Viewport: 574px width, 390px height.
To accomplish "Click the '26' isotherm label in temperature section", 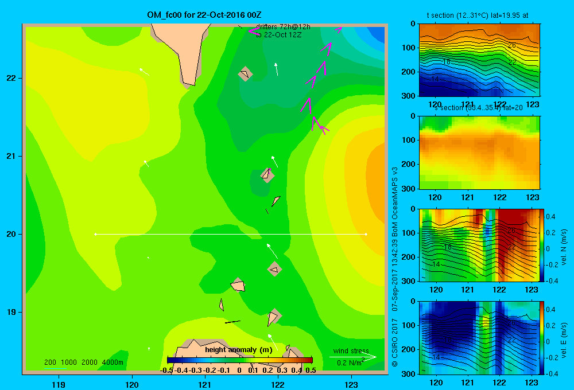I will [512, 45].
